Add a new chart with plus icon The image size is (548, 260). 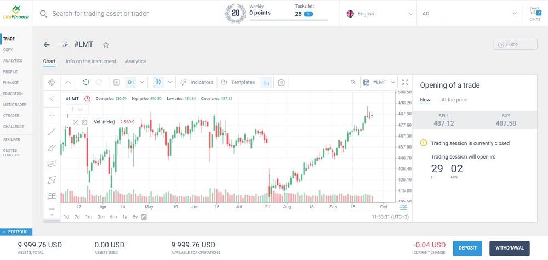click(x=117, y=83)
